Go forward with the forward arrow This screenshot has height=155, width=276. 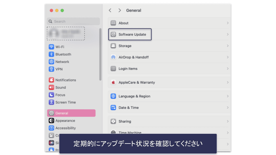[x=120, y=10]
